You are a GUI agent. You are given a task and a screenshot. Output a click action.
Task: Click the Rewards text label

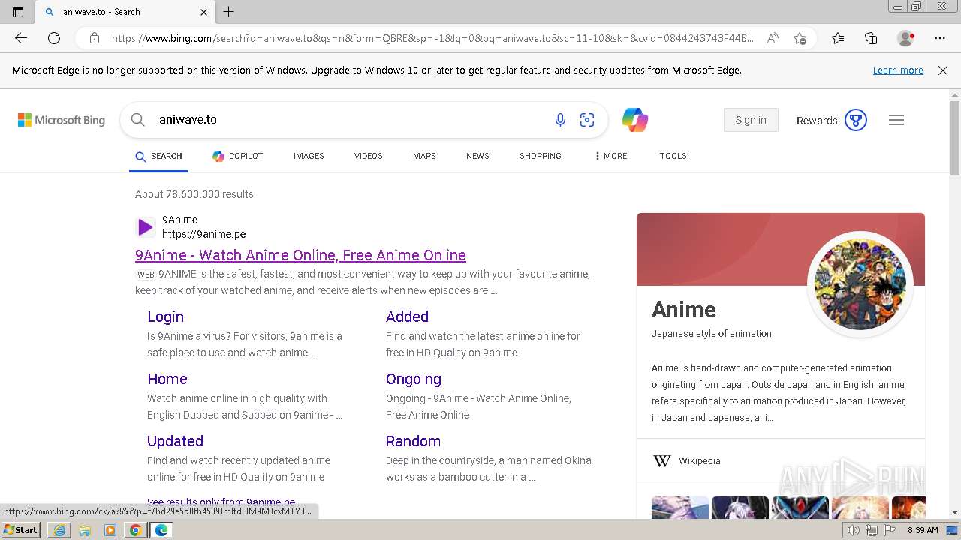pos(817,121)
